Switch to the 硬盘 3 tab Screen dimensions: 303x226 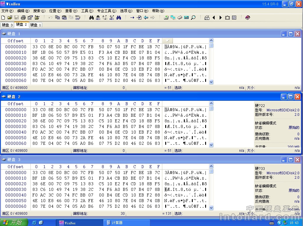[7, 25]
